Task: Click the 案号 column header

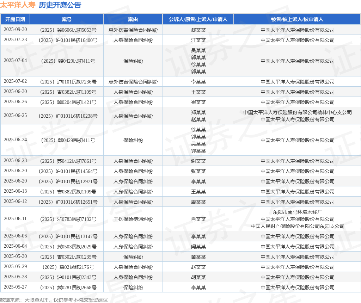Action: point(67,19)
